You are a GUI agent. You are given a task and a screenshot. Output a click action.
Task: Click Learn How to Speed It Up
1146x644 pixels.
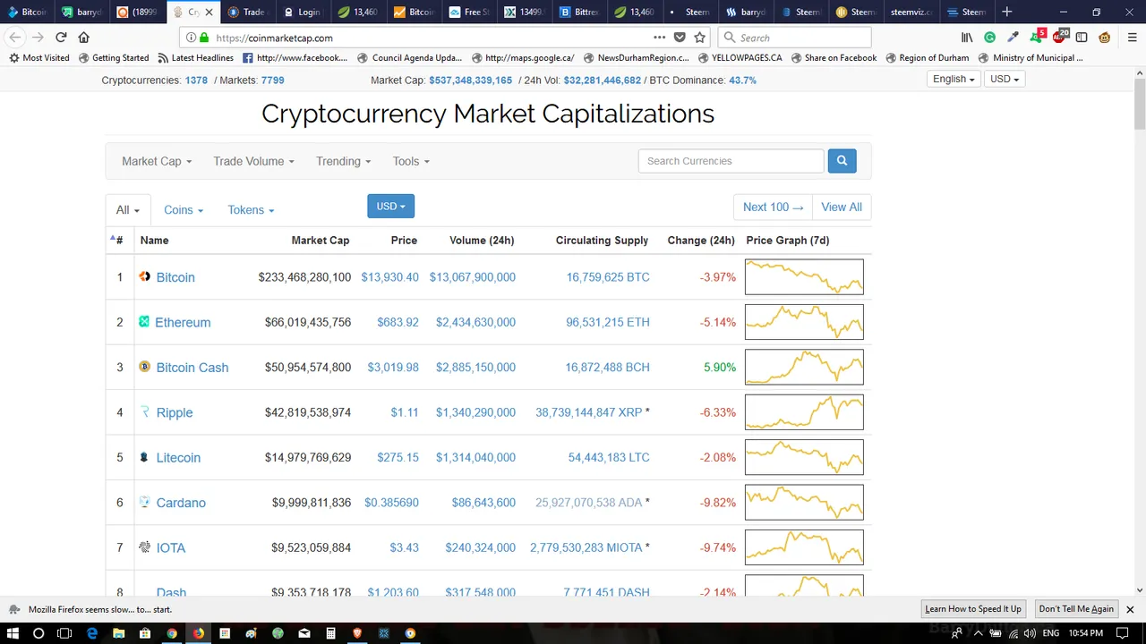(973, 609)
